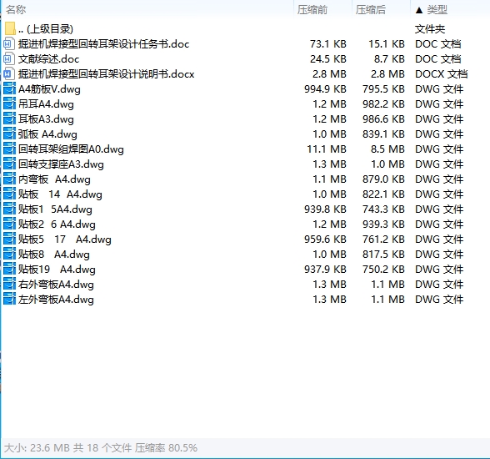Select file 内弯板 A4.dwg
Screen dimensions: 490x459
[54, 179]
